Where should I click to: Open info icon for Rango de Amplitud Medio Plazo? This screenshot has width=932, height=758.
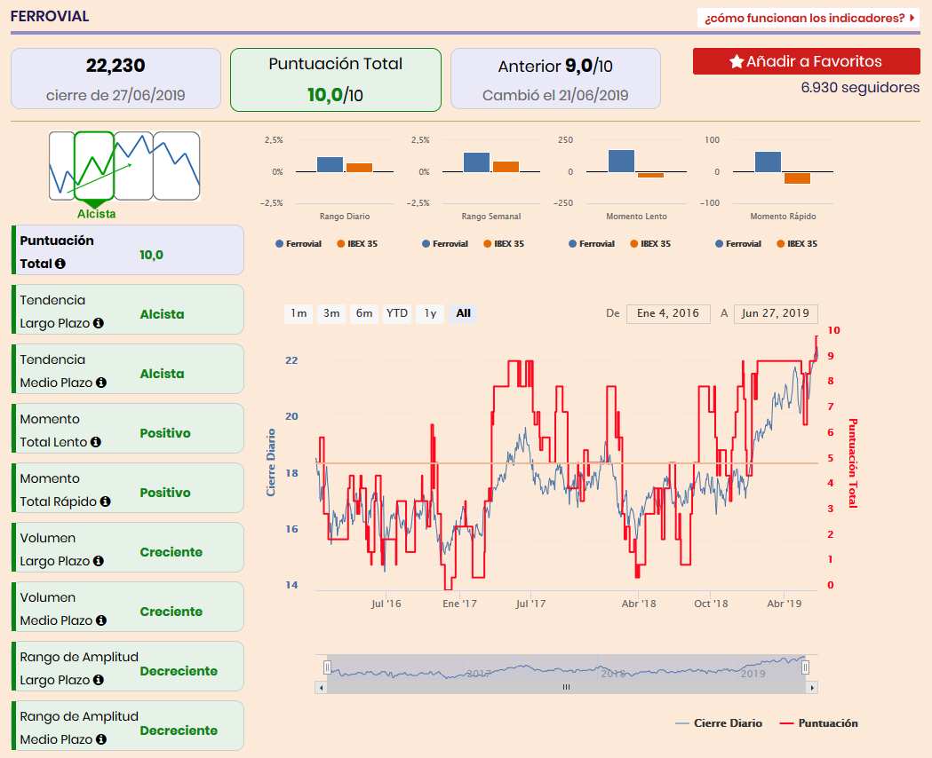[101, 739]
